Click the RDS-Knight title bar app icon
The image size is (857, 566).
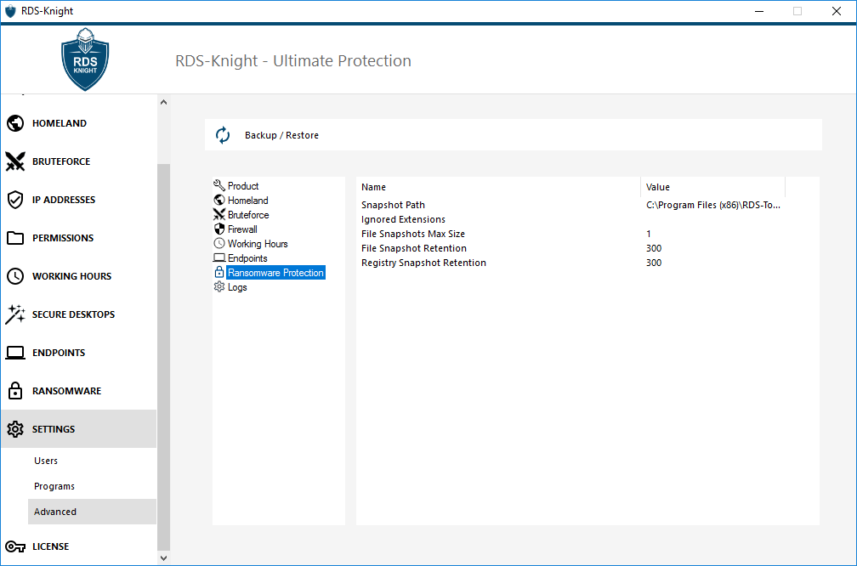tap(10, 11)
